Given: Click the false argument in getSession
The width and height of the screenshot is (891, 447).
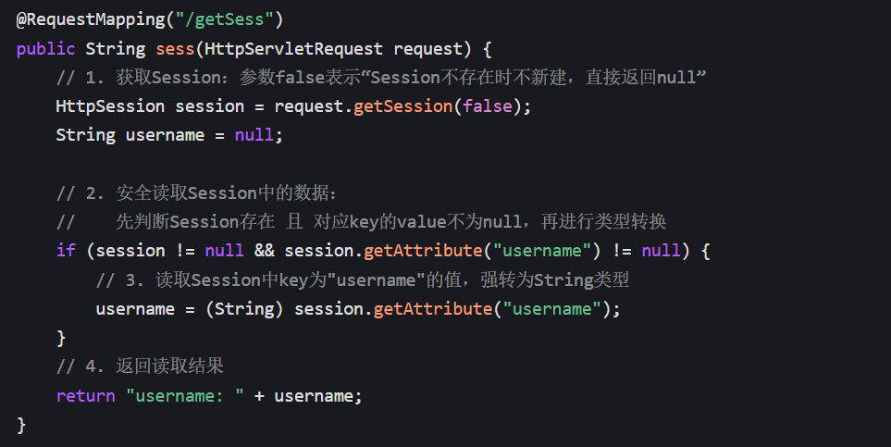Looking at the screenshot, I should (x=488, y=106).
